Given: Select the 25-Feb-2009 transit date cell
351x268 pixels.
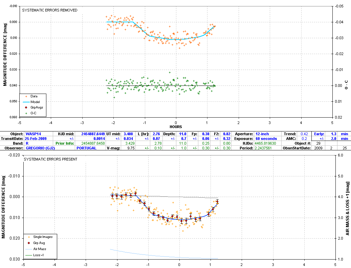Looking at the screenshot, I should click(36, 139).
